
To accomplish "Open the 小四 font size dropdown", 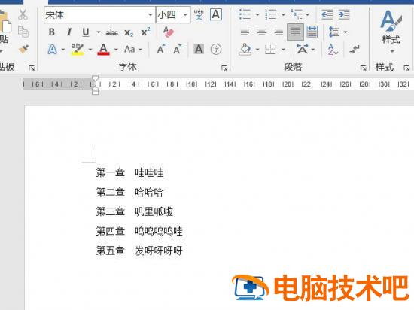I will click(185, 15).
